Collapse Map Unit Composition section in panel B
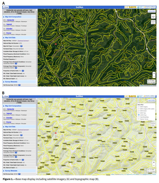The width and height of the screenshot is (159, 183). [19, 106]
